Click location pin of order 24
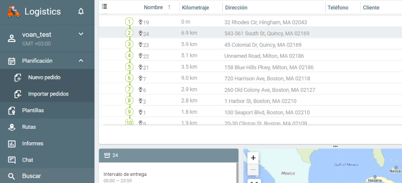402x183 pixels. (x=140, y=33)
